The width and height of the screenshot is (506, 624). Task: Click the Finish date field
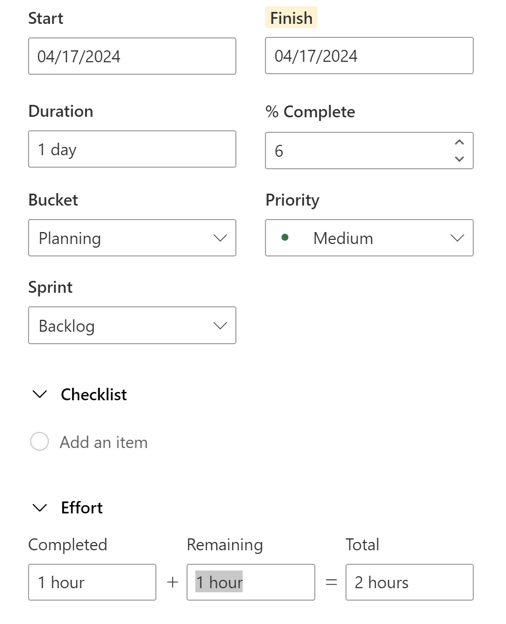(369, 56)
